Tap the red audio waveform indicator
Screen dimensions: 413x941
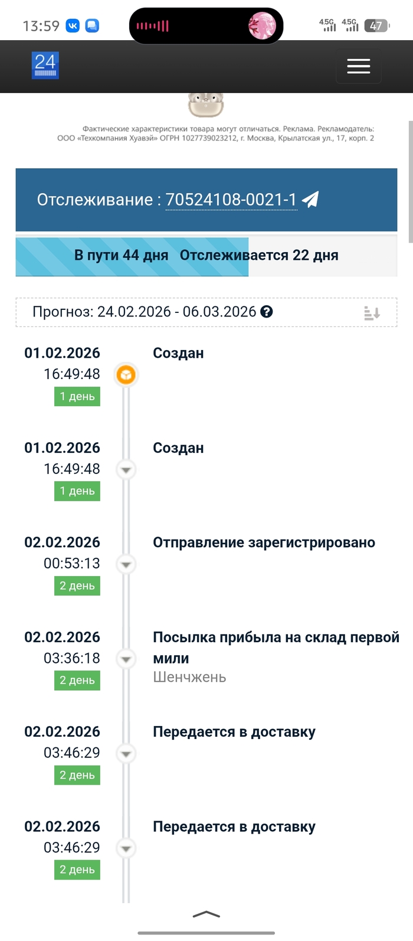pyautogui.click(x=153, y=26)
